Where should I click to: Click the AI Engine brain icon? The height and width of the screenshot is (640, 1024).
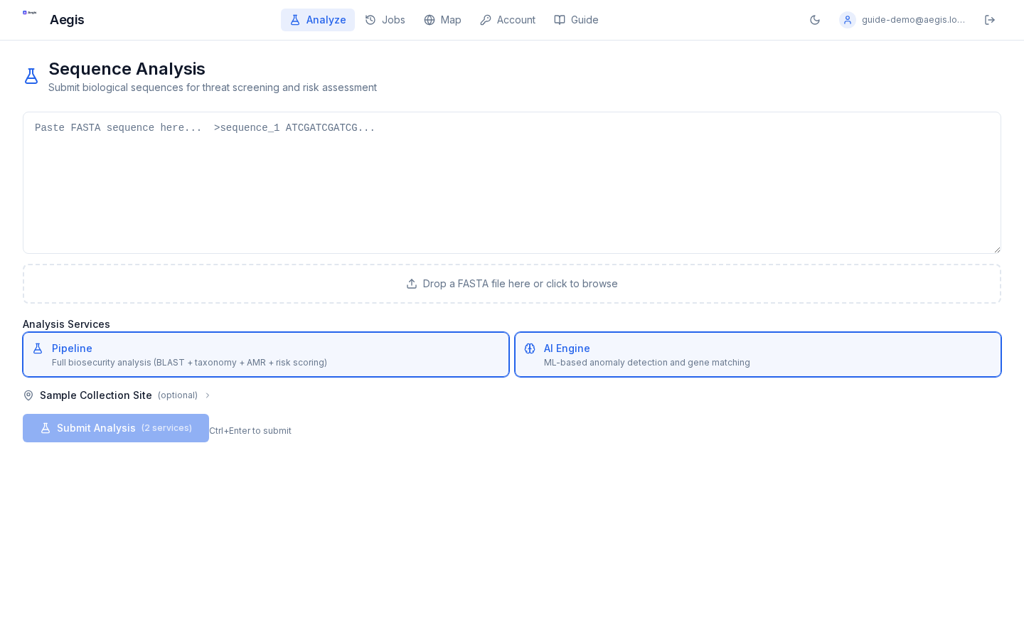point(530,348)
